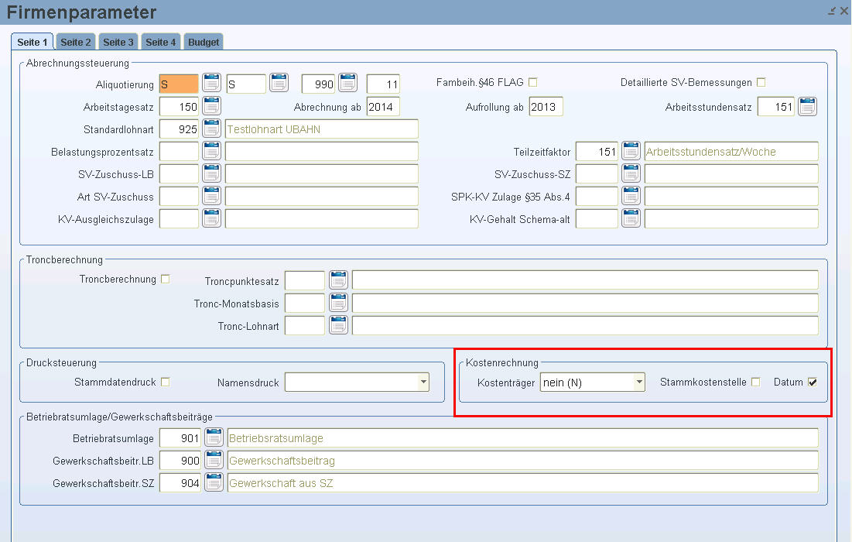Open the Budget tab
The image size is (852, 542).
point(204,42)
